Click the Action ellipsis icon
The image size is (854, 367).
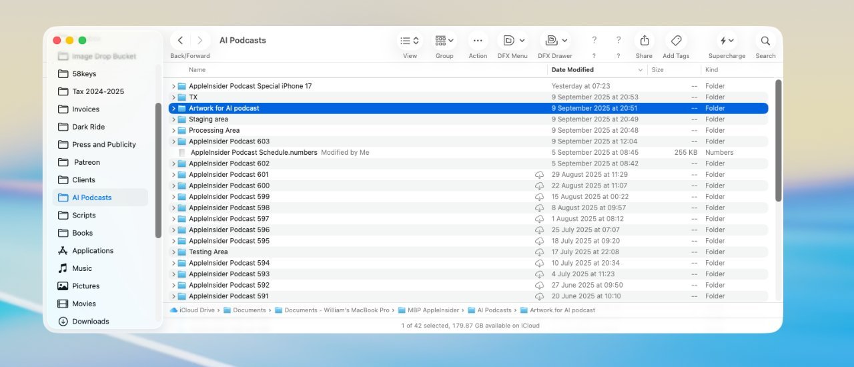pyautogui.click(x=478, y=41)
